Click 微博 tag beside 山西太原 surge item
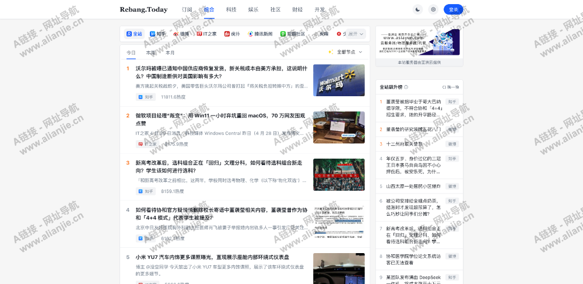Image resolution: width=583 pixels, height=284 pixels. pos(452,186)
